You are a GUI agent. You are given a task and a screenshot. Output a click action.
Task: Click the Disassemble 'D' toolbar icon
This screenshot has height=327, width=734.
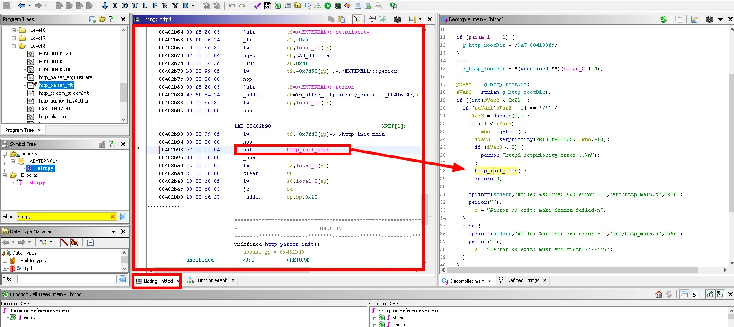(x=125, y=6)
